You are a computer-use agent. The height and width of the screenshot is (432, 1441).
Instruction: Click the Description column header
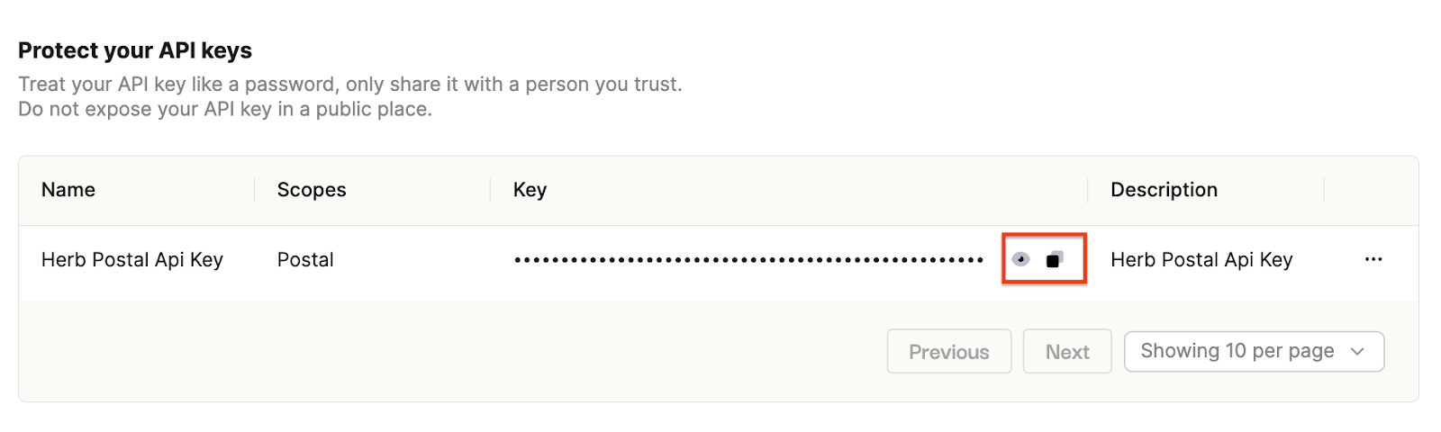(x=1164, y=190)
